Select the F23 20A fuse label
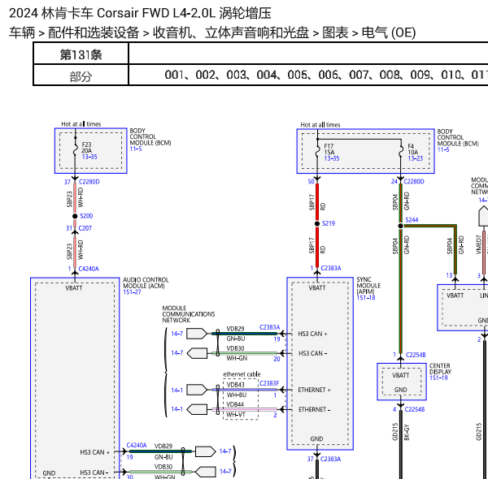Viewport: 488px width, 479px height. tap(86, 148)
